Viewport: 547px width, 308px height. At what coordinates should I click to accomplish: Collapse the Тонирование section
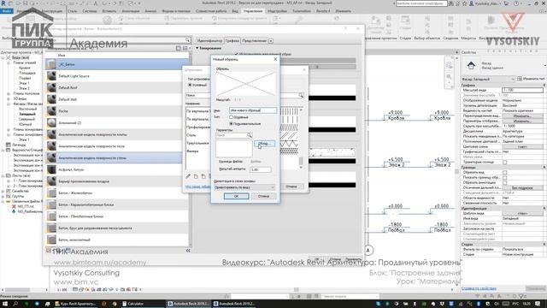(197, 48)
